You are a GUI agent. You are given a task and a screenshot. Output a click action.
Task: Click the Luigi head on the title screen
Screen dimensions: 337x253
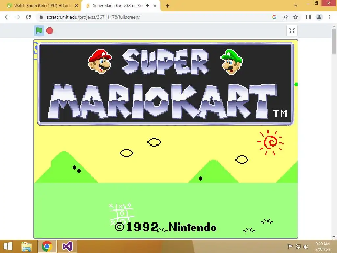click(x=232, y=62)
